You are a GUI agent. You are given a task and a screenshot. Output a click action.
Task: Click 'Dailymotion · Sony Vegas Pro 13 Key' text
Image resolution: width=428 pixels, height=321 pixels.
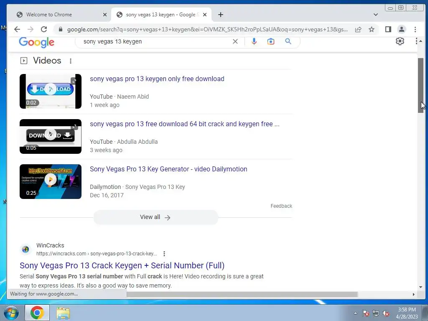(137, 187)
